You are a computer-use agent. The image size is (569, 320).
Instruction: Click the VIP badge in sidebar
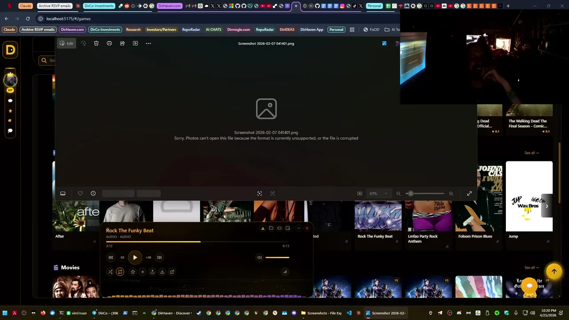click(10, 90)
